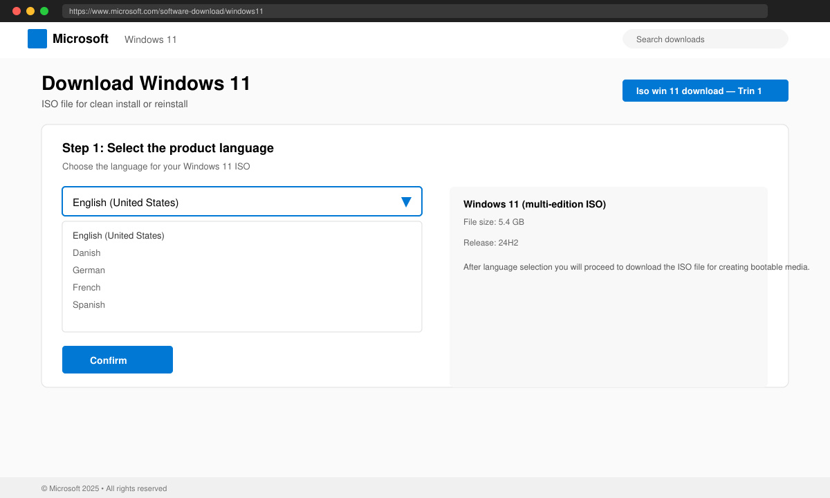Click the blue Microsoft logo square

point(37,39)
